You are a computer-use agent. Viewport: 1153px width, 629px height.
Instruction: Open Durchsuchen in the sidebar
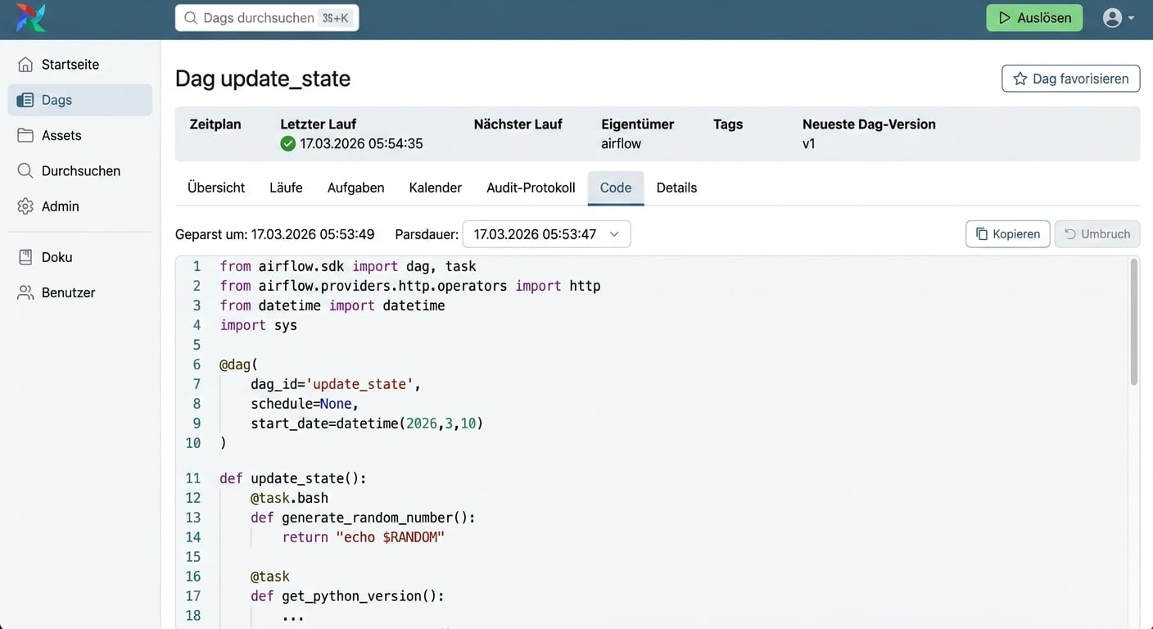pos(80,170)
